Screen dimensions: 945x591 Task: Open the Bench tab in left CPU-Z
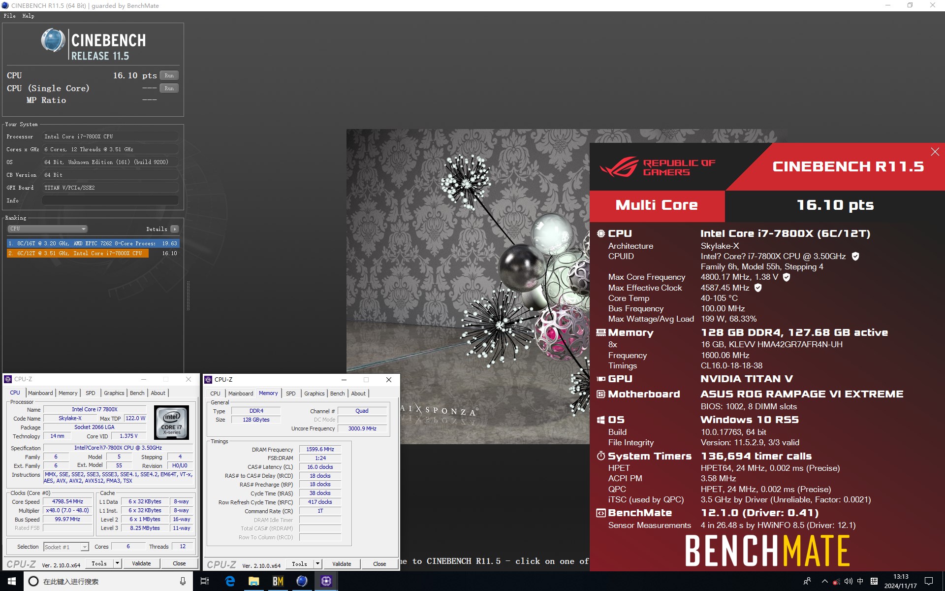coord(137,393)
